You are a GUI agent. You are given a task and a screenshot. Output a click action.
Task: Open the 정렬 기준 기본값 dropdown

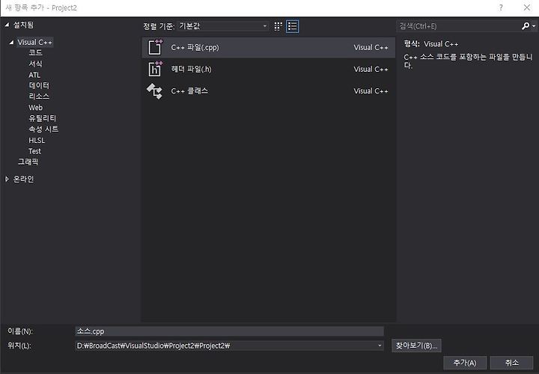223,26
